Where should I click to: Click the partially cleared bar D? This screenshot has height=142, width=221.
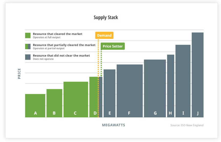coord(95,97)
